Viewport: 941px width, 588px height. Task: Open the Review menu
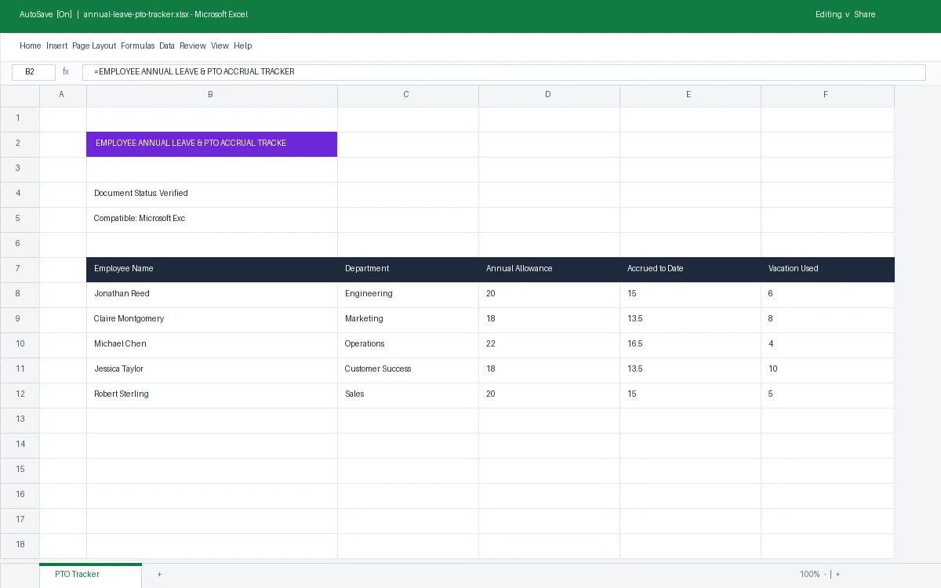point(193,46)
